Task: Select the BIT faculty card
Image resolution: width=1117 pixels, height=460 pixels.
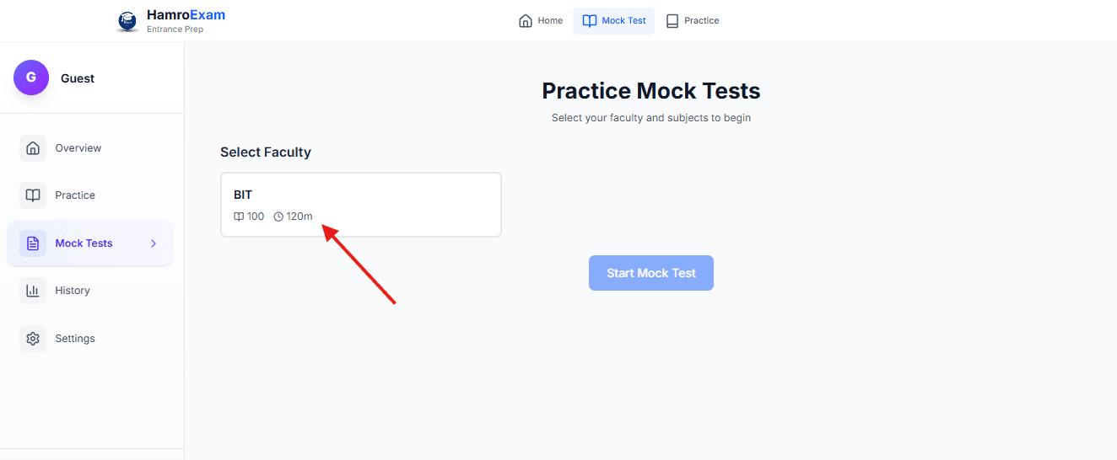Action: [x=361, y=205]
